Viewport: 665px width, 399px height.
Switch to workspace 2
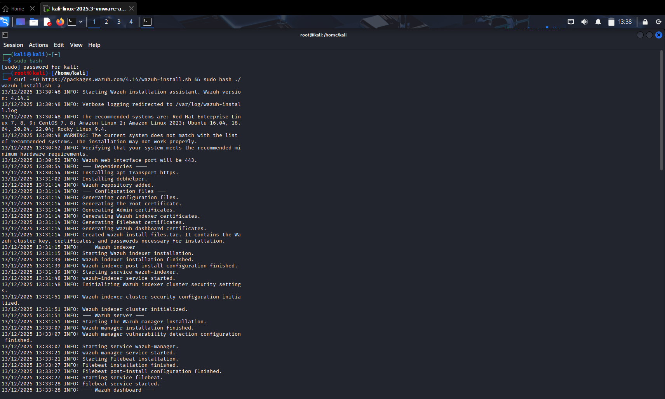tap(106, 22)
